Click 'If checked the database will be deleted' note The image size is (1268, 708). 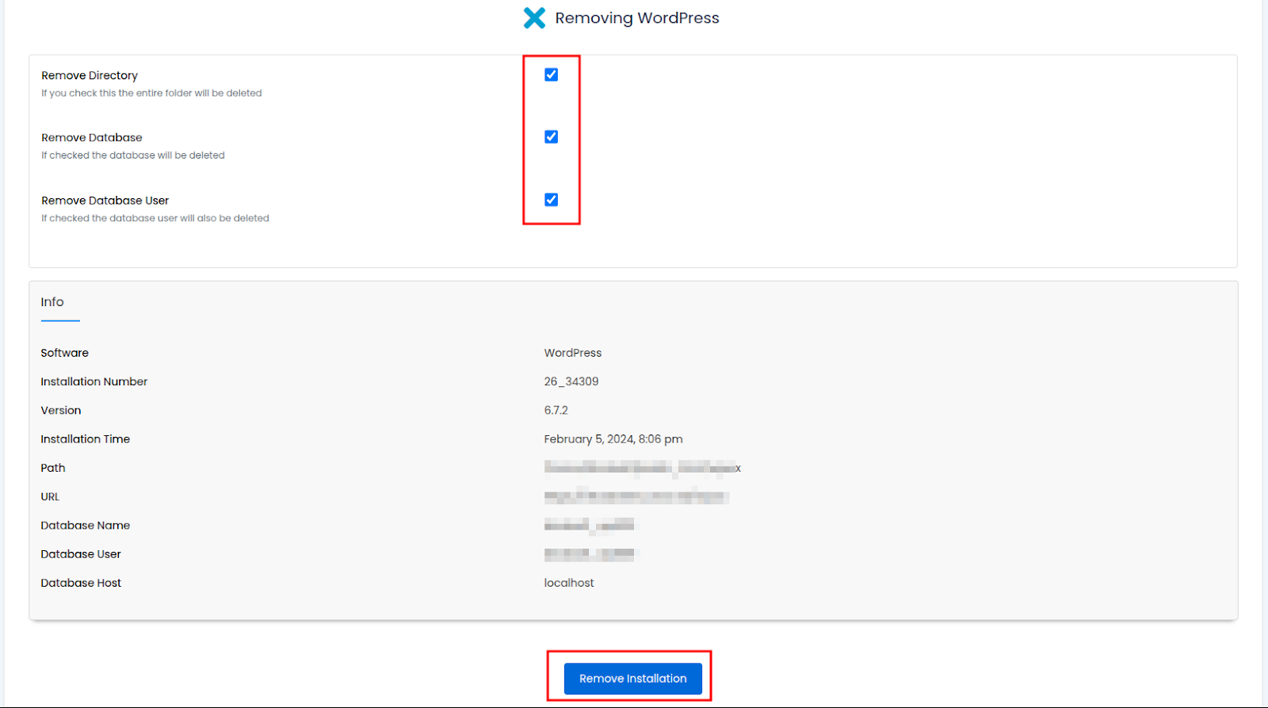pyautogui.click(x=133, y=155)
